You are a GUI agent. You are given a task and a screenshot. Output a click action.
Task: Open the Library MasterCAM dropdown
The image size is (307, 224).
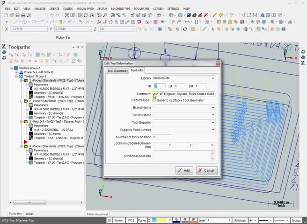point(213,78)
